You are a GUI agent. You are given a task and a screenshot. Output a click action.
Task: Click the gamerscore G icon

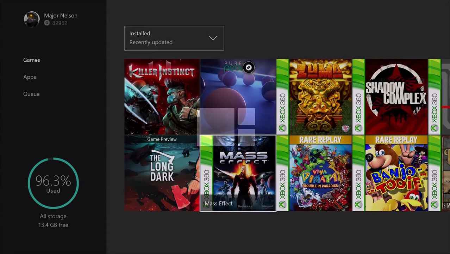47,23
